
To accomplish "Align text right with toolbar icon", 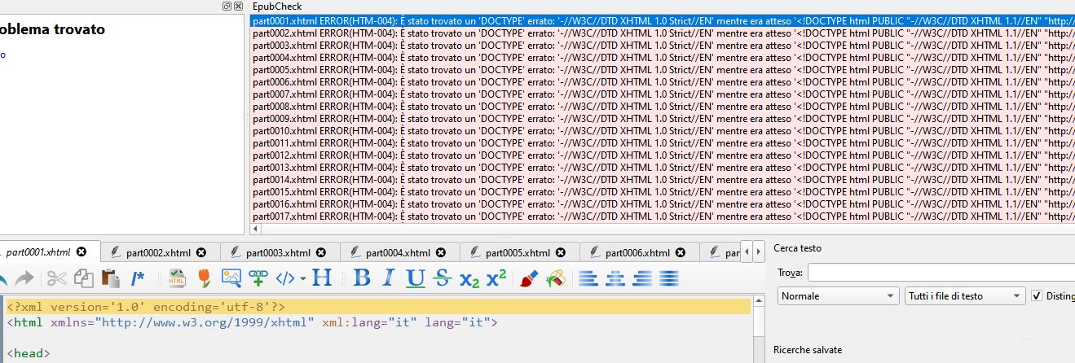I will tap(642, 278).
